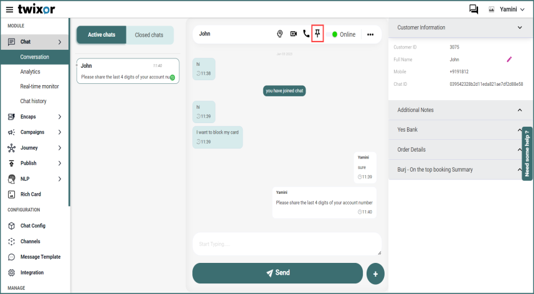Open the hamburger menu beside twixor logo
The width and height of the screenshot is (534, 294).
(9, 9)
